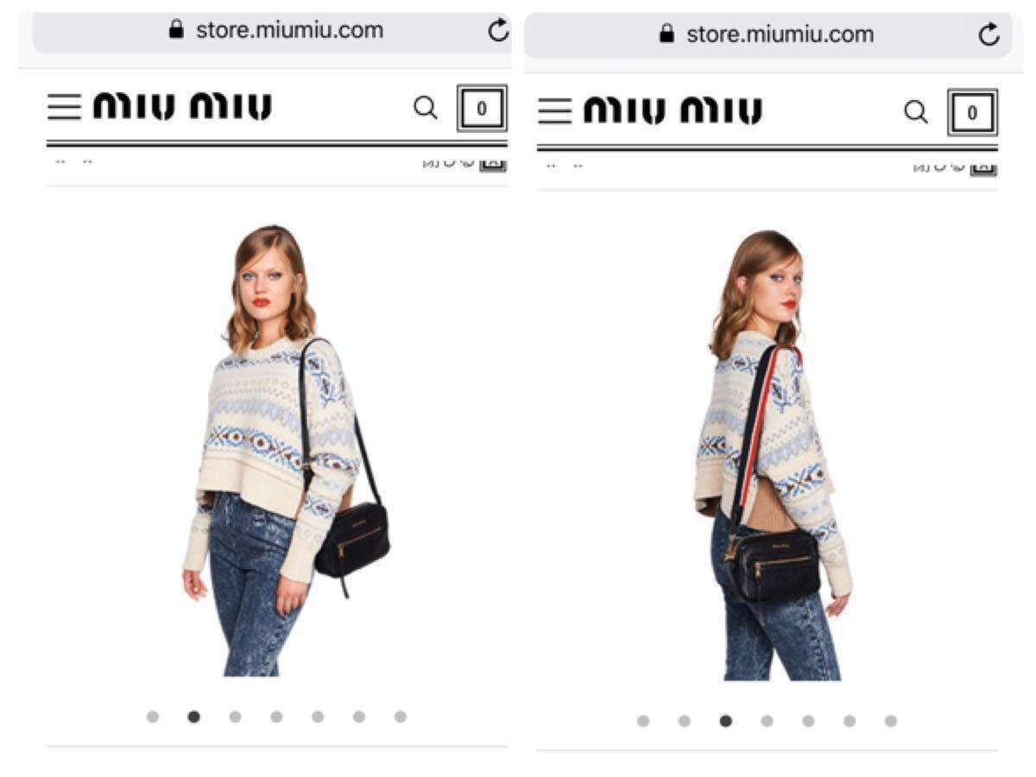Open shopping cart showing 0, right screenshot
This screenshot has height=777, width=1036.
972,113
